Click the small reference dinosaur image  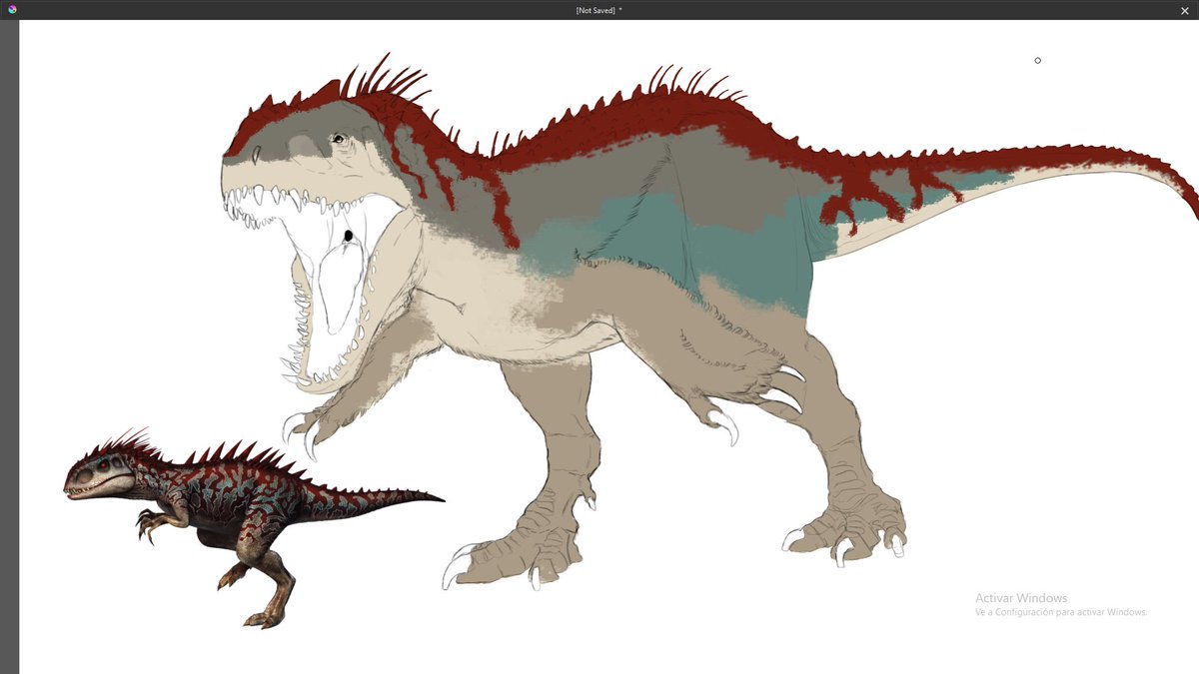[254, 527]
